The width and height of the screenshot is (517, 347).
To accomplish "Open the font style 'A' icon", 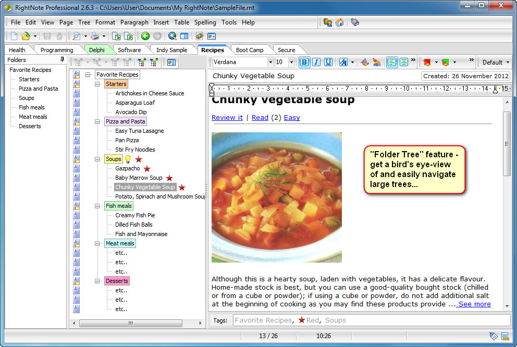I will tap(343, 62).
